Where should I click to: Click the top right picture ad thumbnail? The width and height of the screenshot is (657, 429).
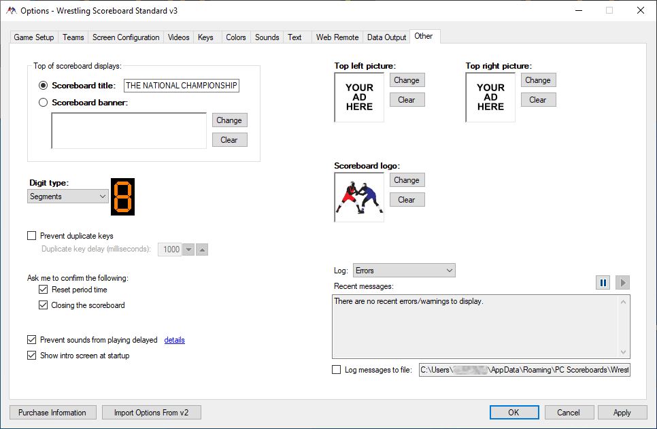490,97
